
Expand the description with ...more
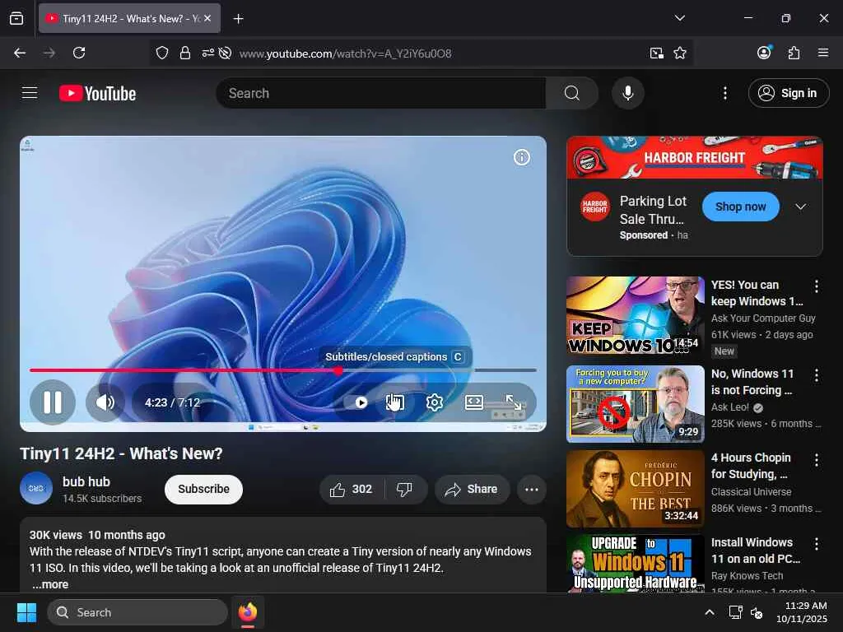[50, 584]
